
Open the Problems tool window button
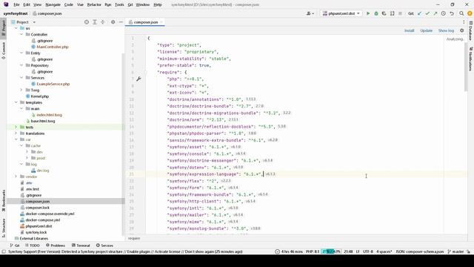(x=56, y=245)
